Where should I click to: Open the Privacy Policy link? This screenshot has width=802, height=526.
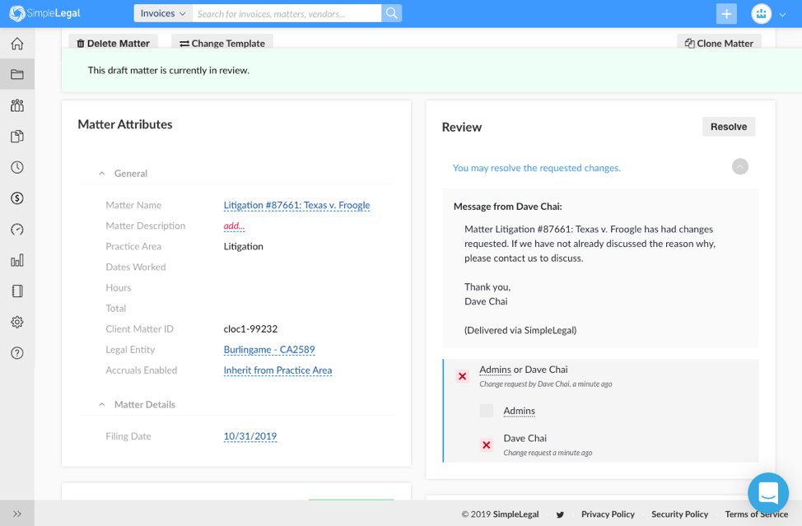tap(608, 514)
